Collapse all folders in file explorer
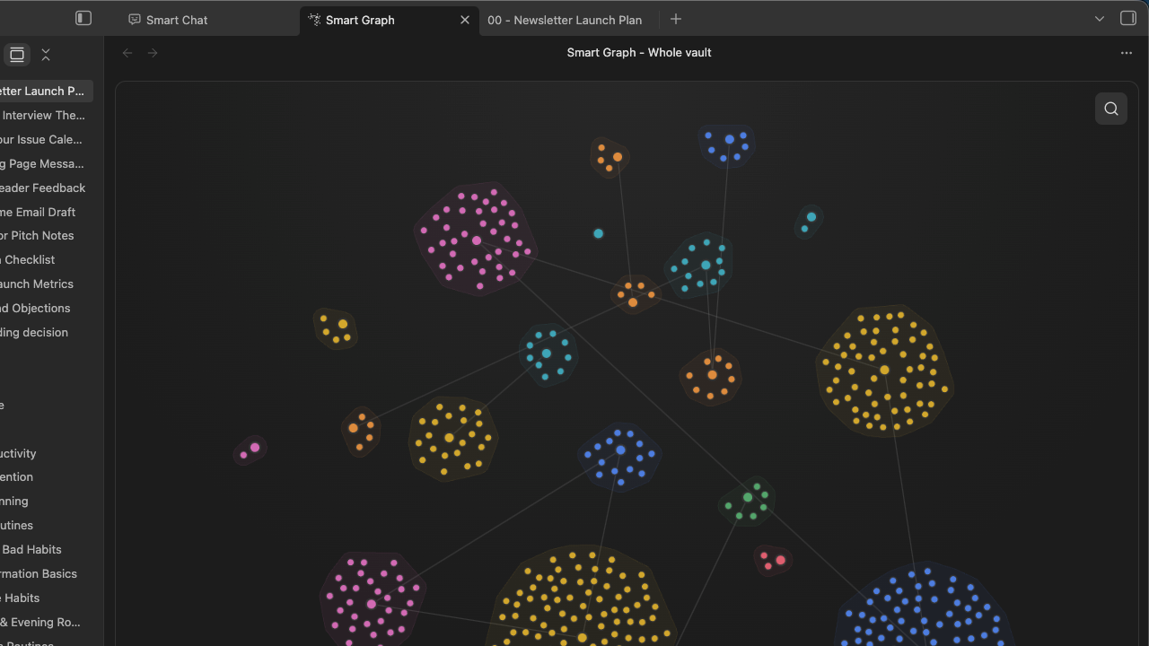The width and height of the screenshot is (1149, 646). [46, 55]
